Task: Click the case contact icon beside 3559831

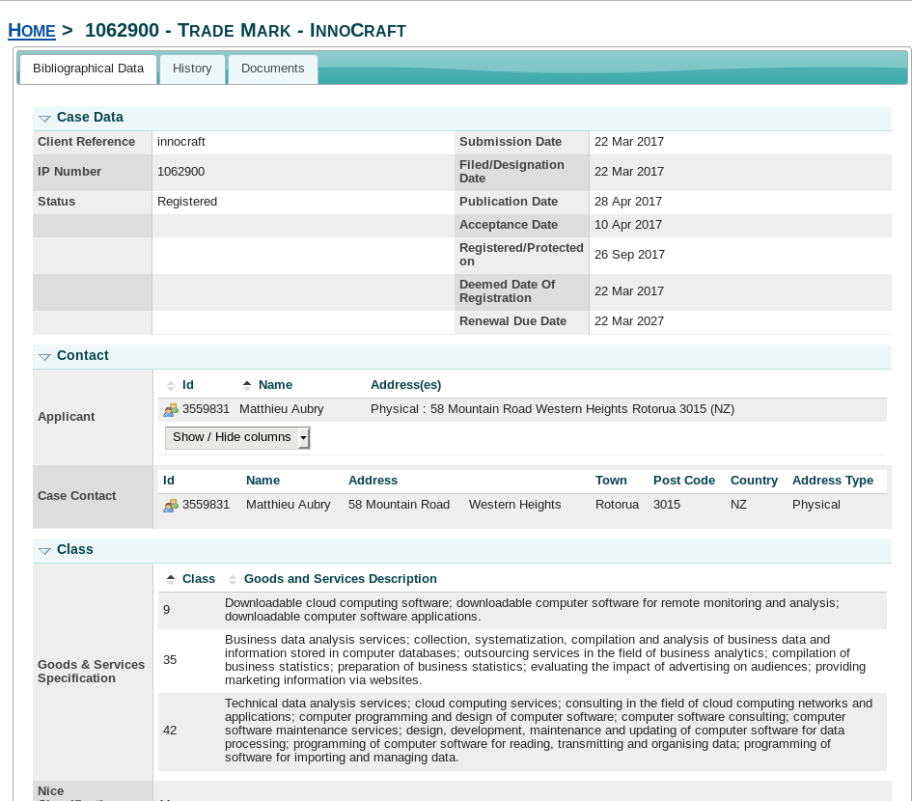Action: 171,506
